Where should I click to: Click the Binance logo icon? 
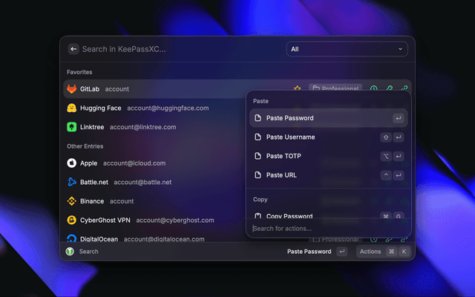pos(72,201)
